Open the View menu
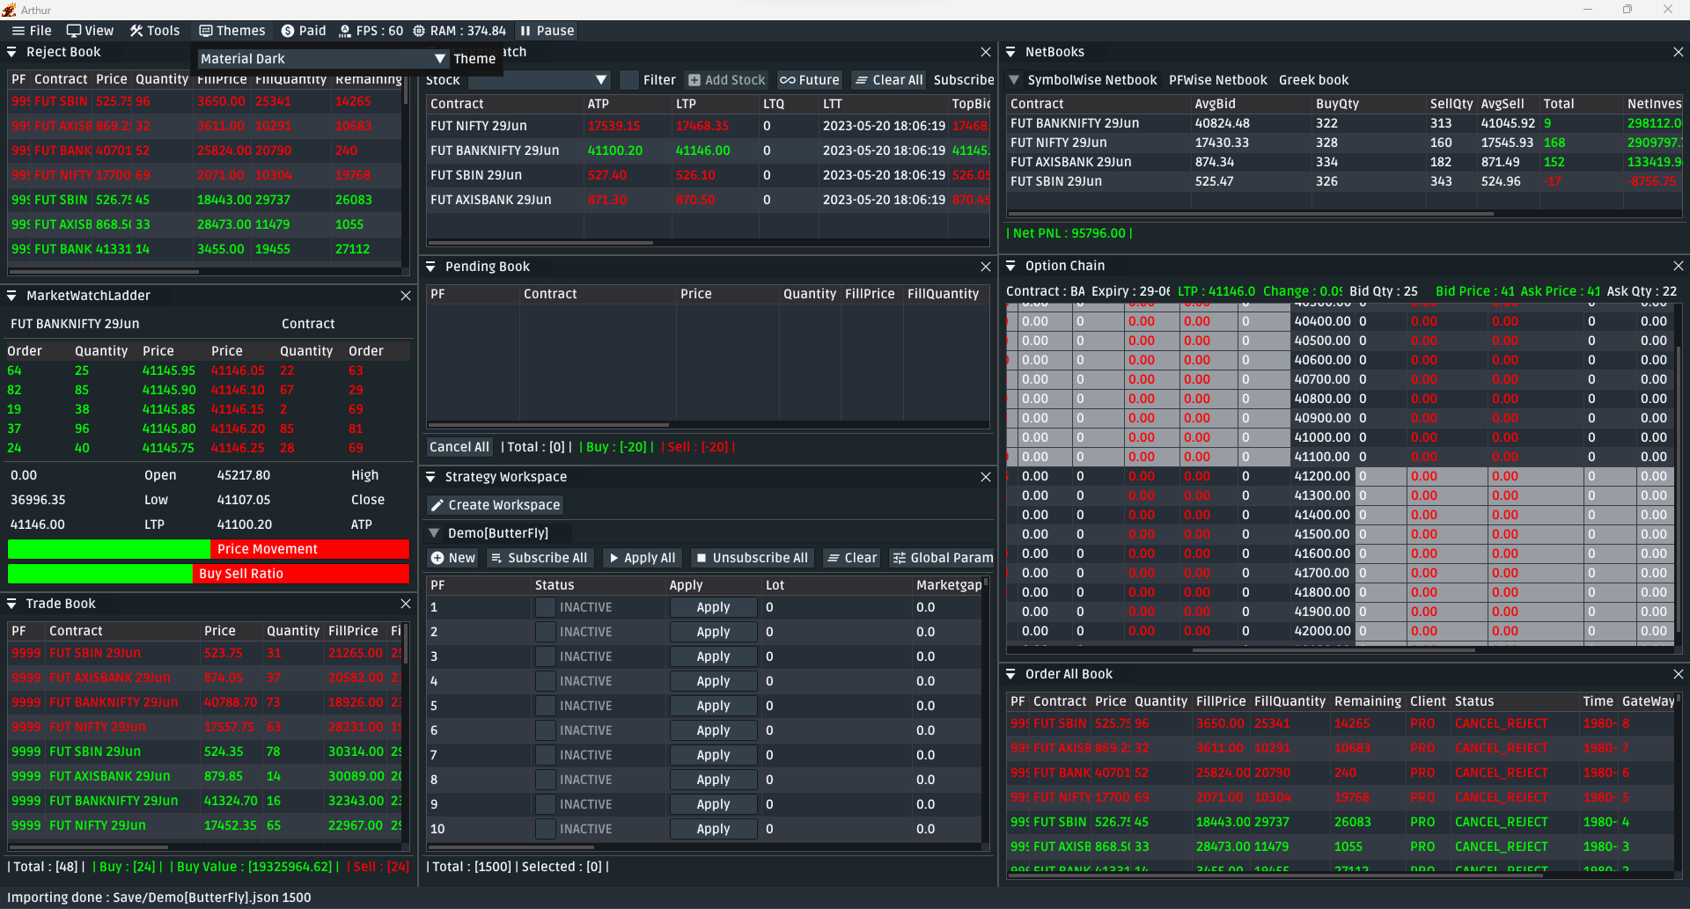The width and height of the screenshot is (1690, 909). 90,31
